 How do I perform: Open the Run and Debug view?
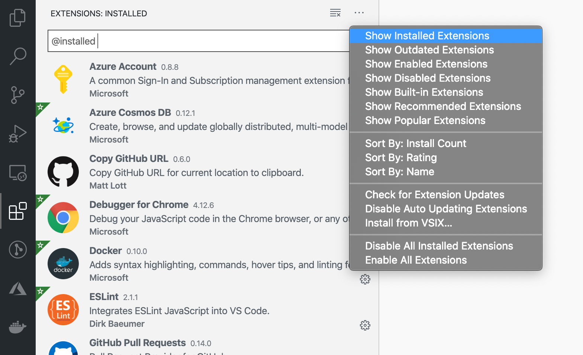point(17,134)
